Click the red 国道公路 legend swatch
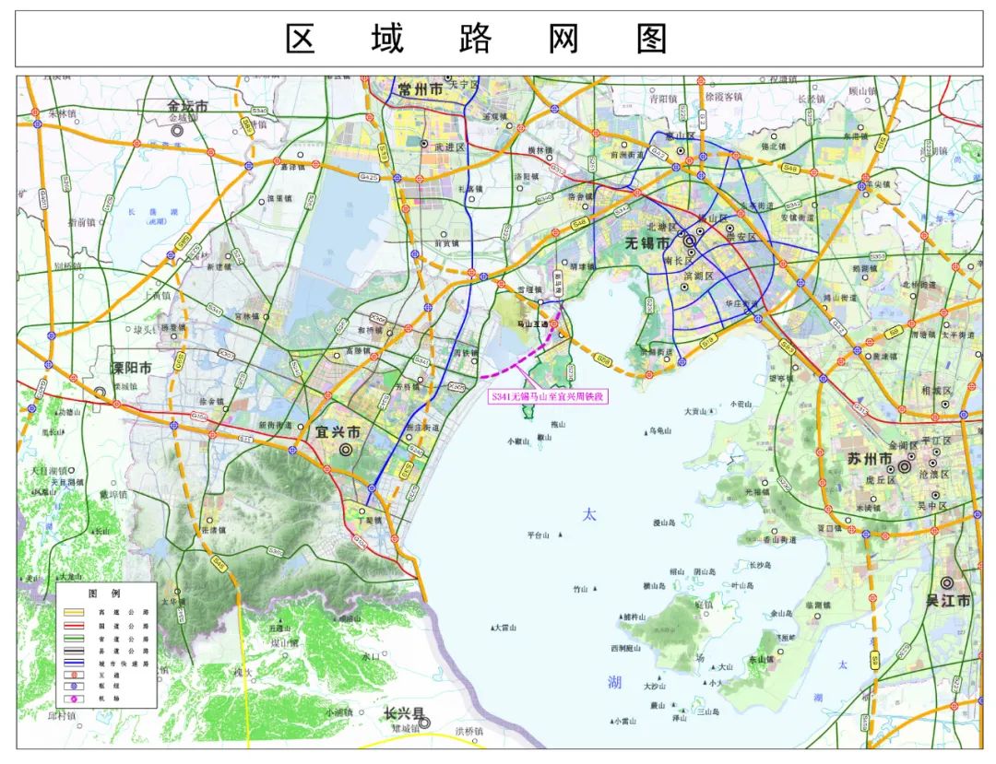Image resolution: width=996 pixels, height=764 pixels. click(x=74, y=625)
